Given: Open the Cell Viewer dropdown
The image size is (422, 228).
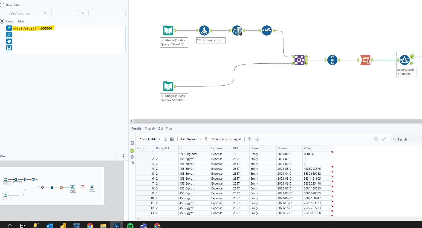Looking at the screenshot, I should [190, 139].
